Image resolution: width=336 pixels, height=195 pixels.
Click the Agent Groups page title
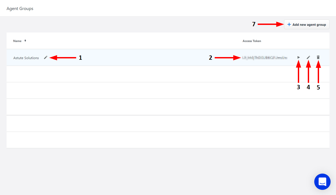click(x=20, y=9)
